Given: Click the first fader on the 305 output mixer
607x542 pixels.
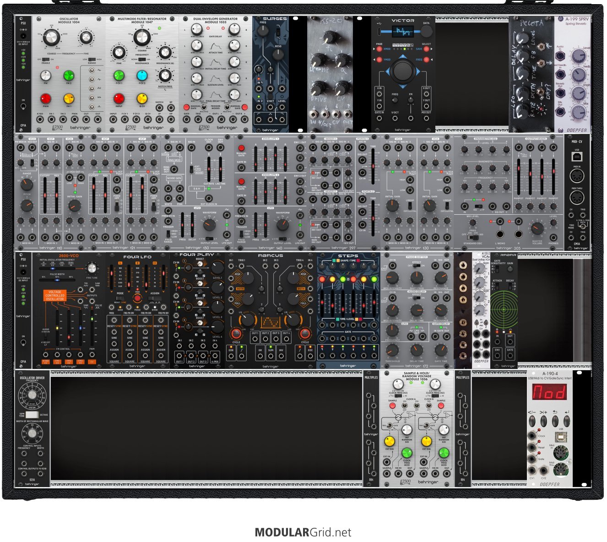Looking at the screenshot, I should click(x=519, y=176).
